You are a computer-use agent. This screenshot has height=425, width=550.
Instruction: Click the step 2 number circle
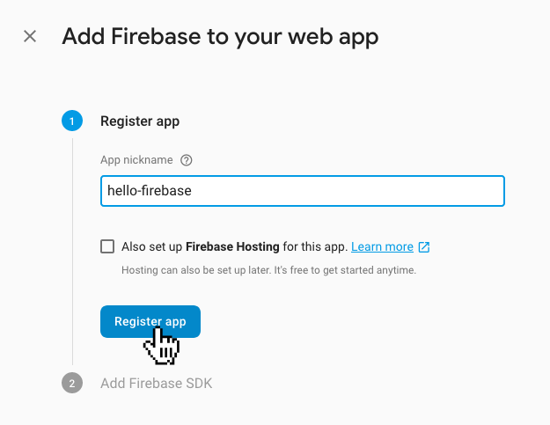click(x=72, y=384)
